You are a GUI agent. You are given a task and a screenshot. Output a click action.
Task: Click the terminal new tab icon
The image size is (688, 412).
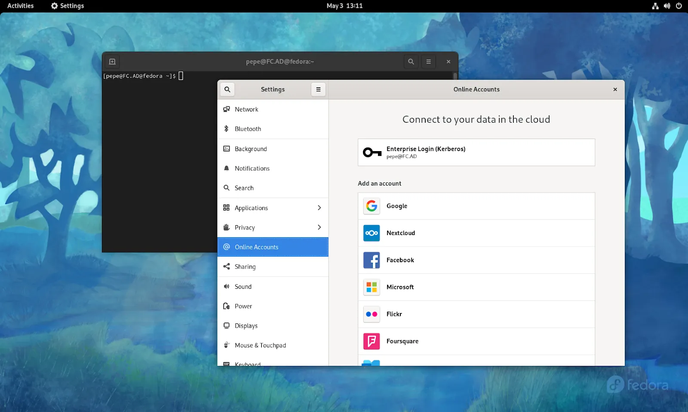[x=112, y=62]
